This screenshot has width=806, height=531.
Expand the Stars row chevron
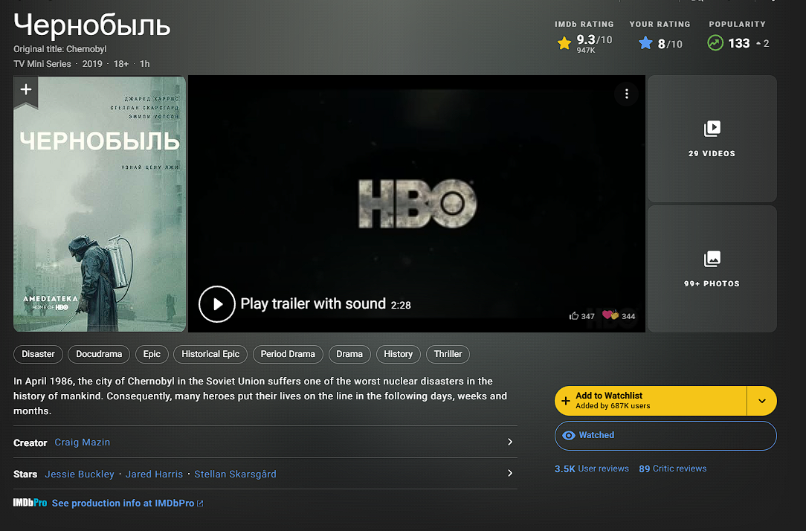[x=510, y=473]
